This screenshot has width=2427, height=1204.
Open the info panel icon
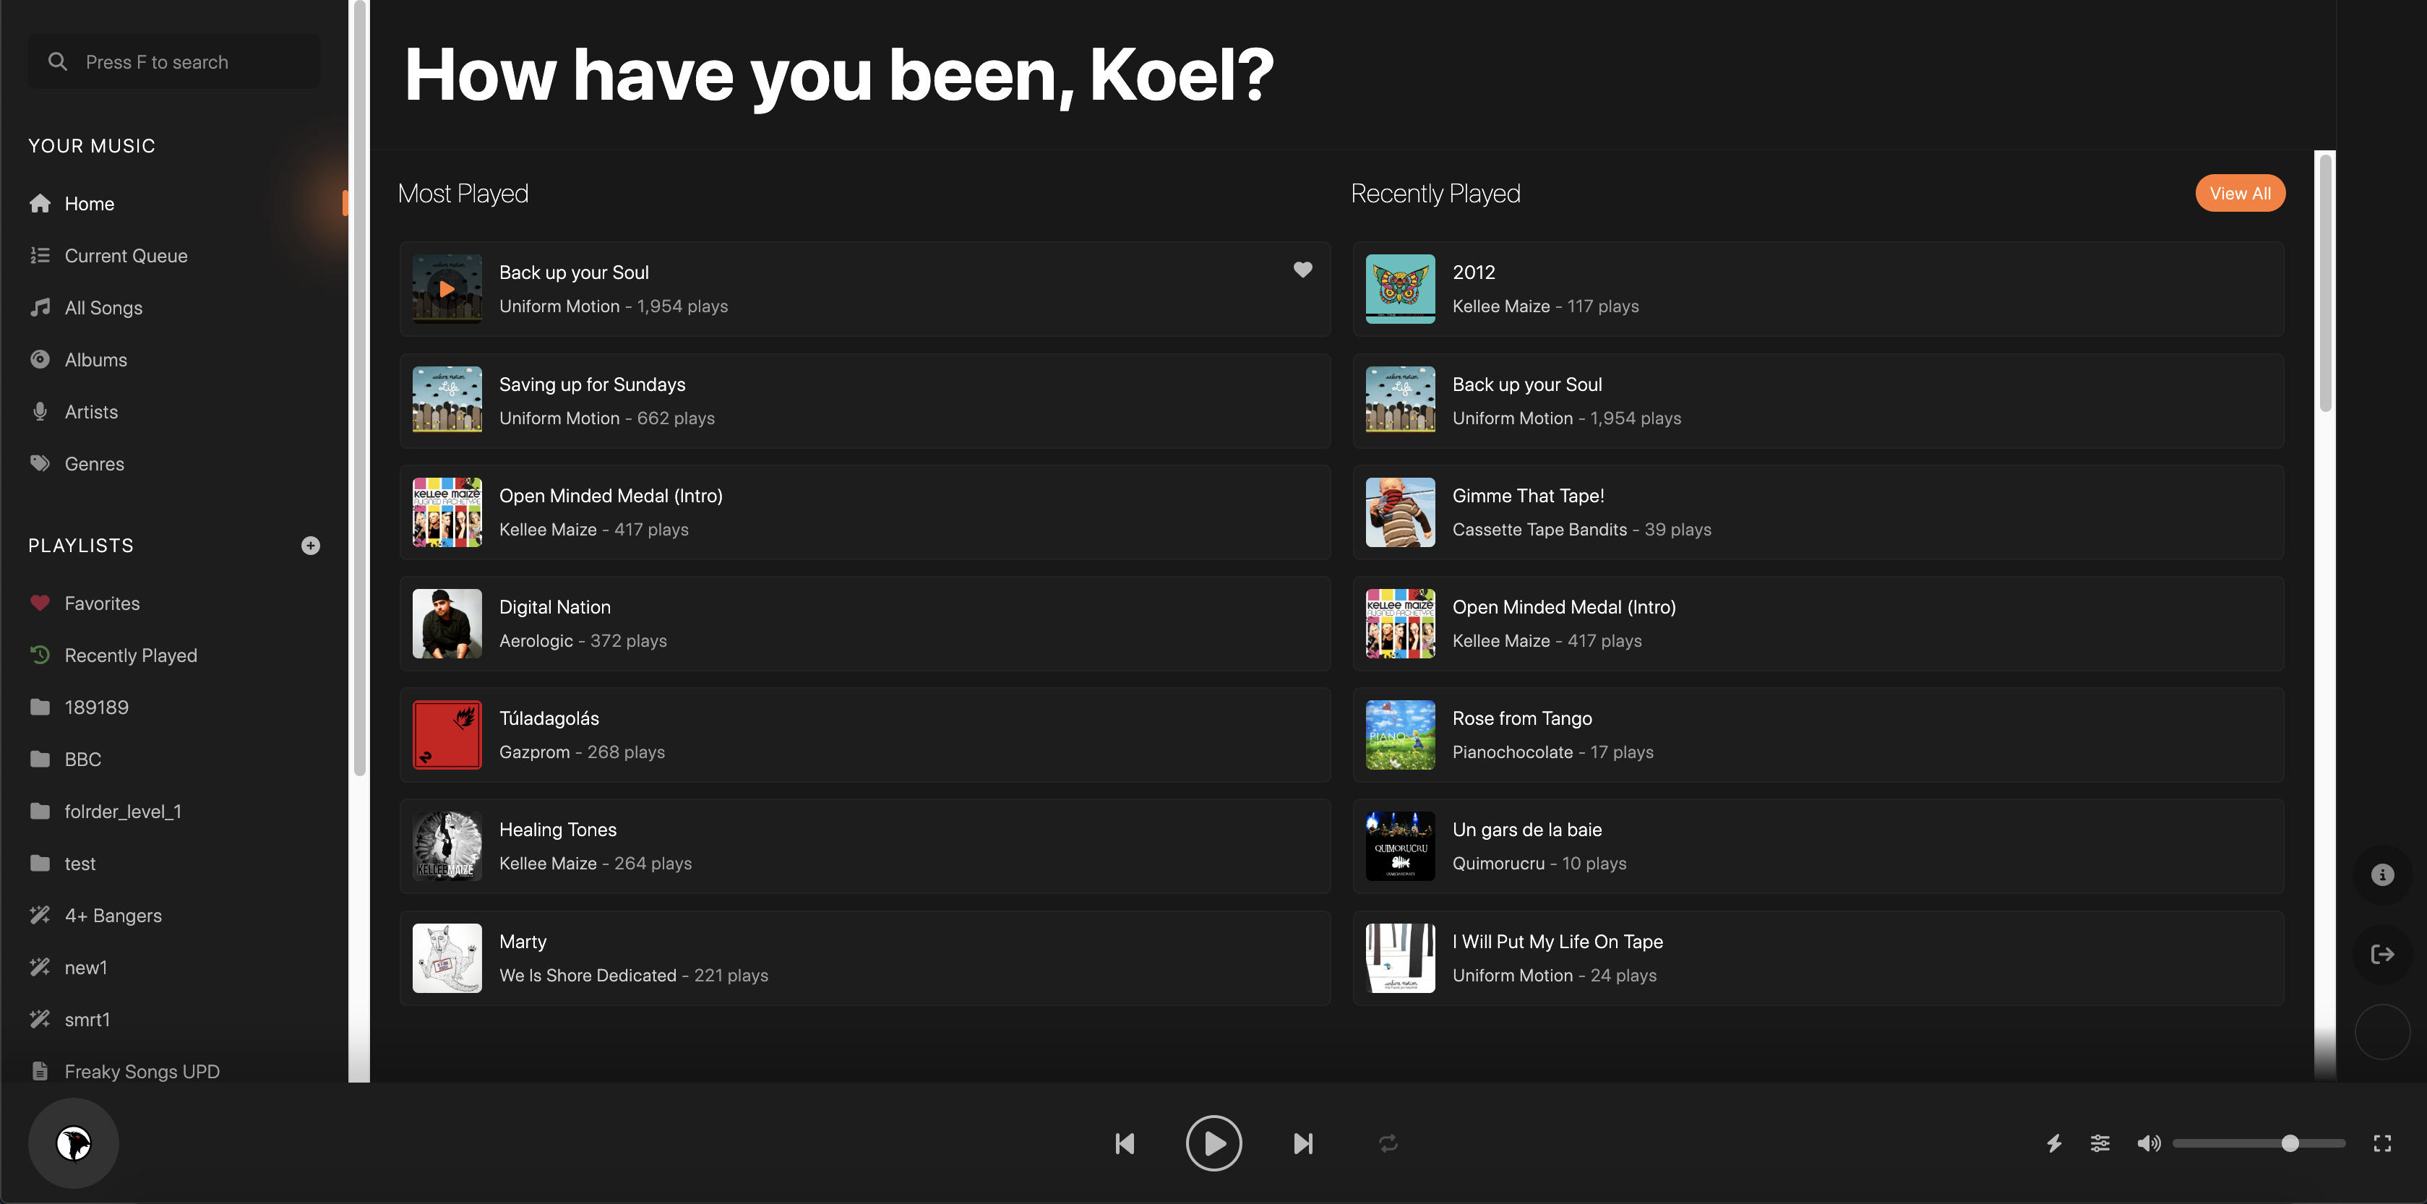pyautogui.click(x=2381, y=874)
